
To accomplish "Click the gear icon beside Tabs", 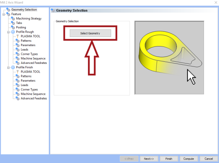I will tap(13, 23).
